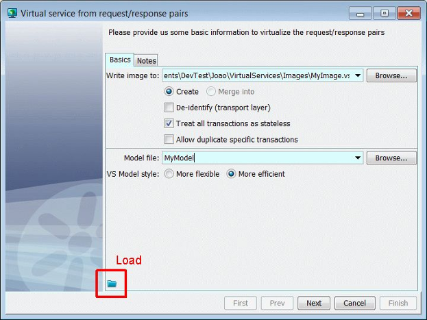Browse for the Write image to location
The image size is (427, 320).
point(391,75)
